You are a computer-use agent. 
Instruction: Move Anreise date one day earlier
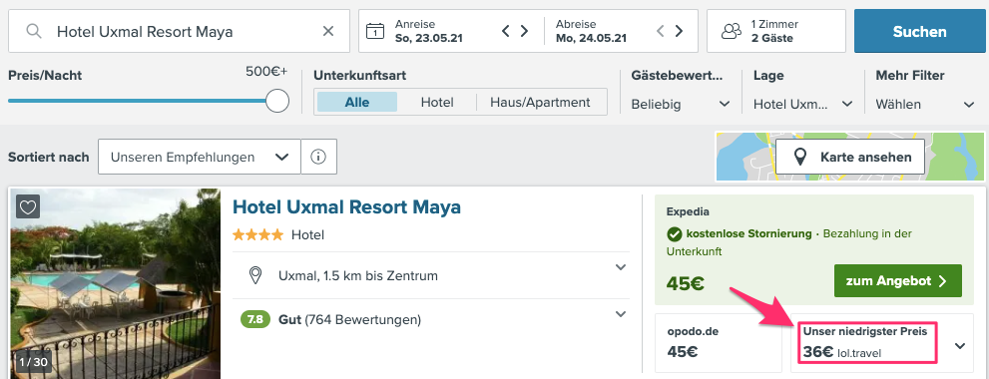point(505,31)
